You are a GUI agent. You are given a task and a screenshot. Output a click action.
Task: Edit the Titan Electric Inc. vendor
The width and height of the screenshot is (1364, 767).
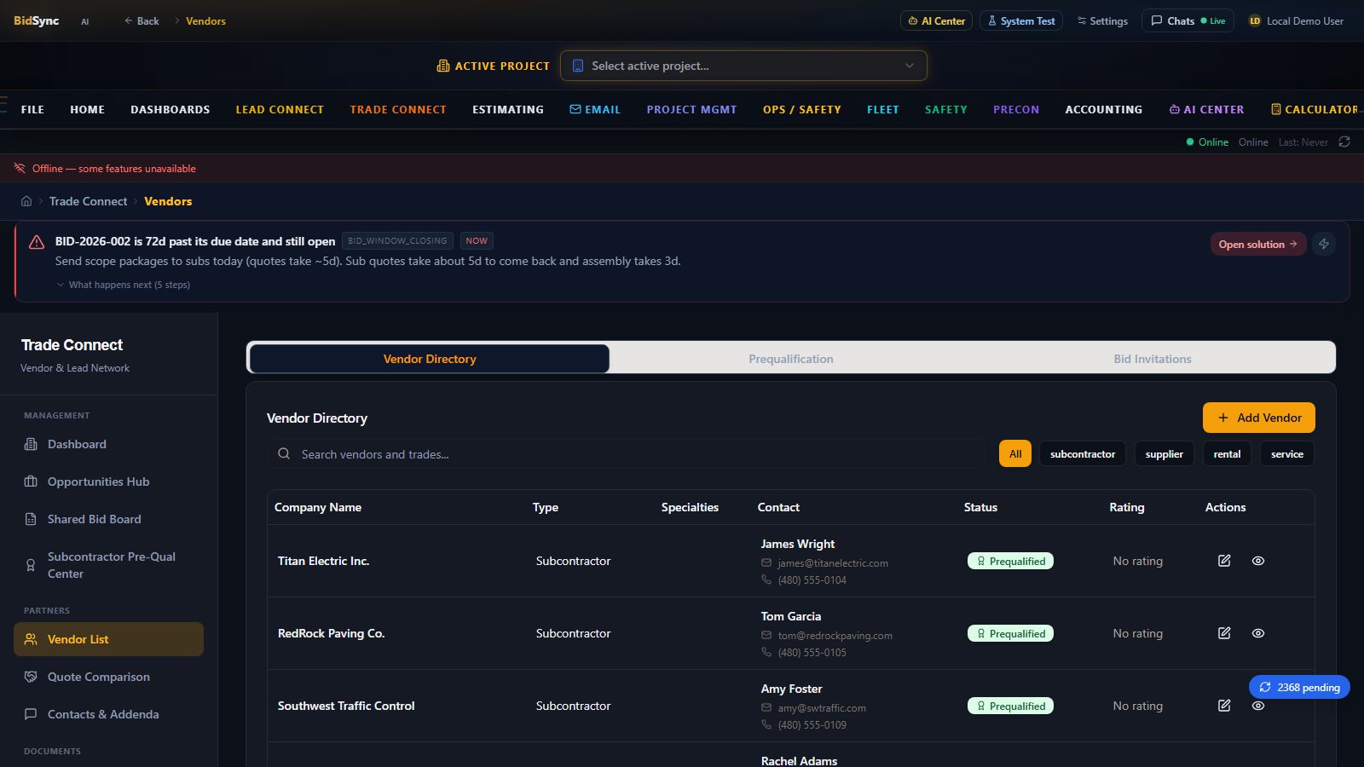coord(1224,561)
